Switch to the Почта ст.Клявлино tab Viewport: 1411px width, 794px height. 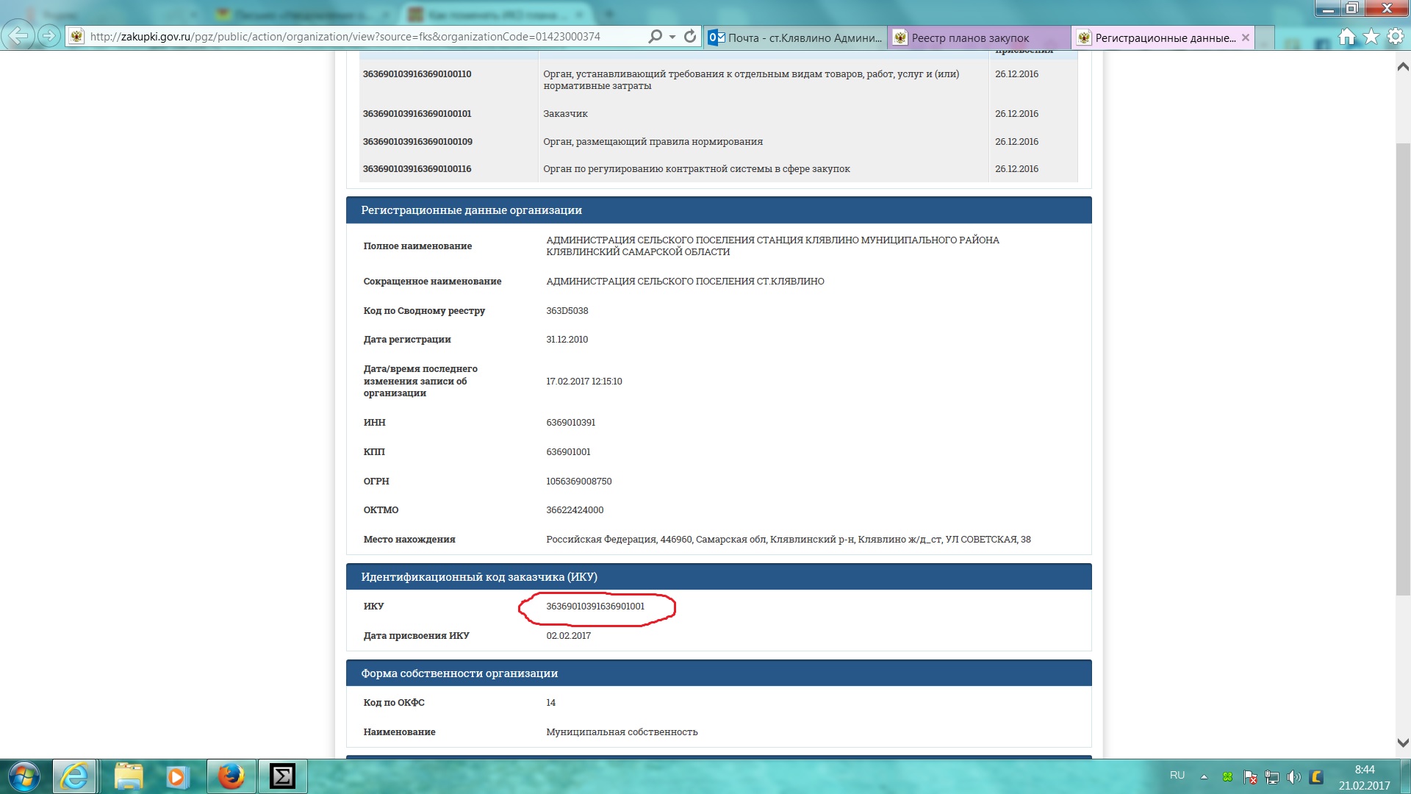click(x=795, y=37)
